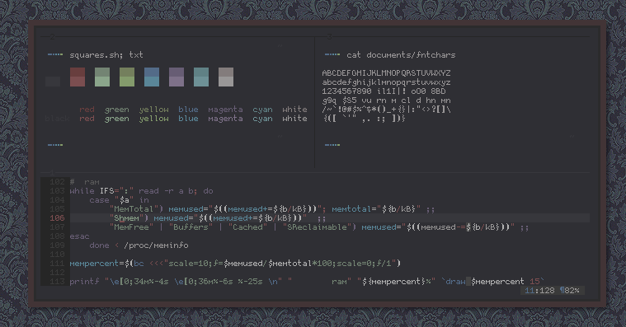626x327 pixels.
Task: Click the magenta color square
Action: [177, 77]
